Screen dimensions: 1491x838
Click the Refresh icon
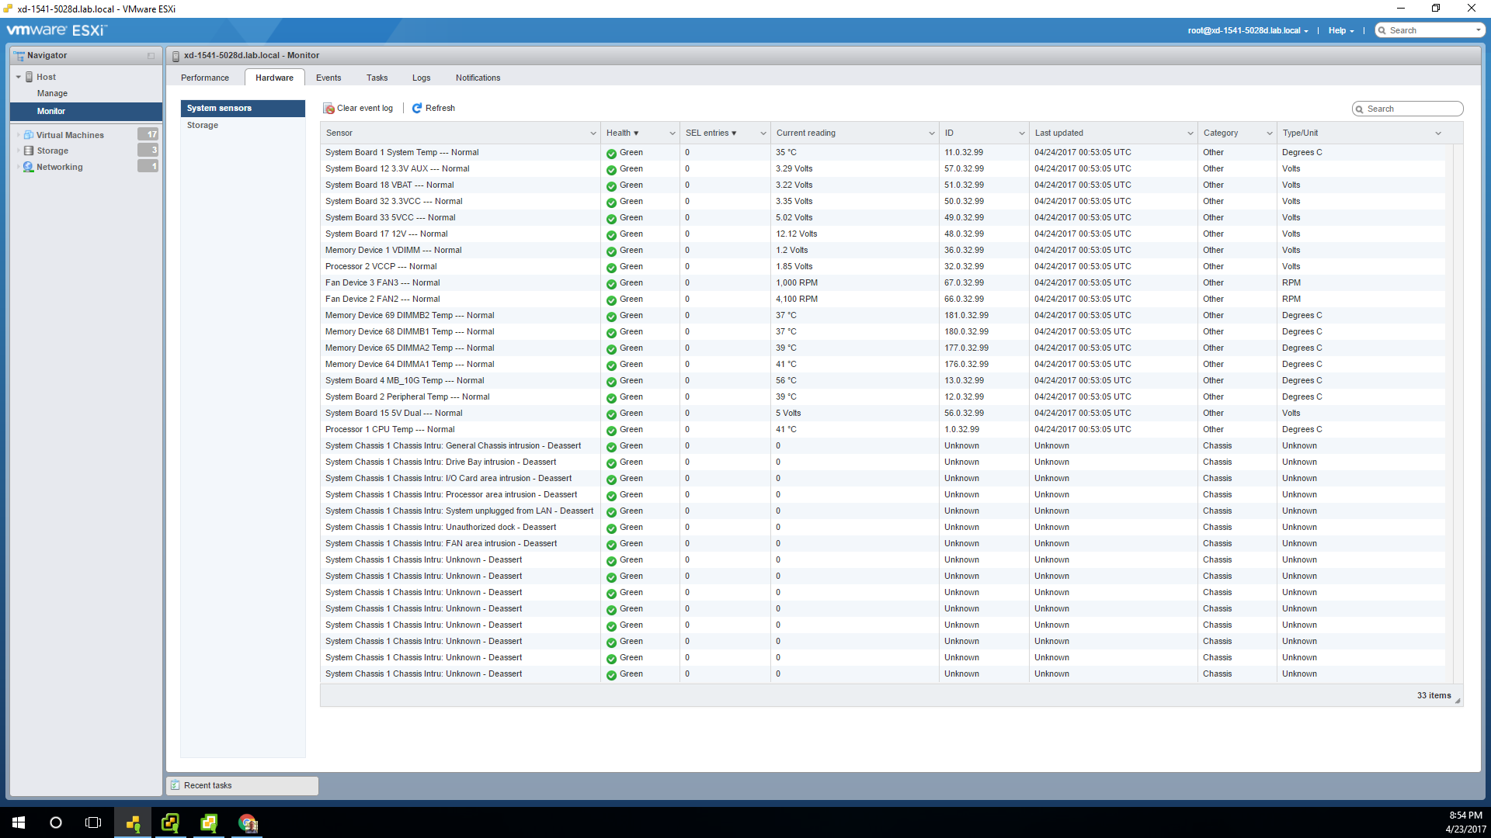[417, 109]
